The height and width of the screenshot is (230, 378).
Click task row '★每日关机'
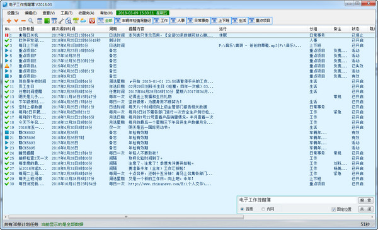[x=189, y=35]
